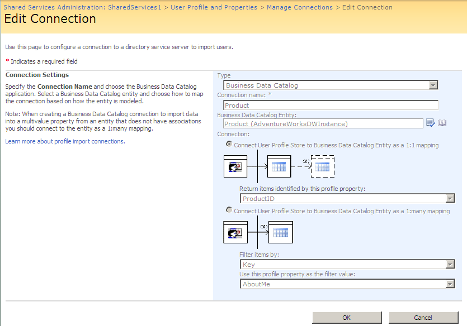Expand the ProductID profile property dropdown
467x326 pixels.
click(x=347, y=199)
